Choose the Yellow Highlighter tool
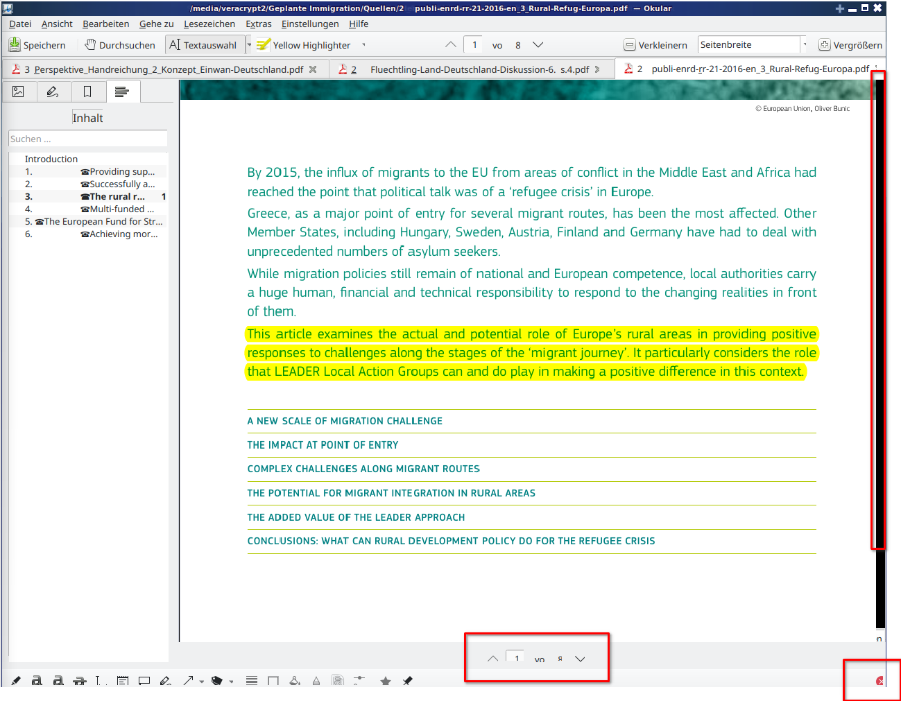The image size is (901, 701). click(303, 45)
